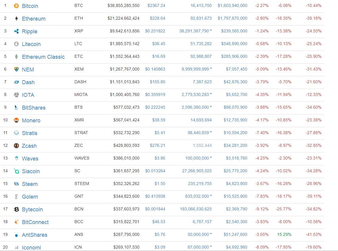Click Ripple supply 38,291,387,790
This screenshot has width=338, height=251.
click(x=194, y=31)
